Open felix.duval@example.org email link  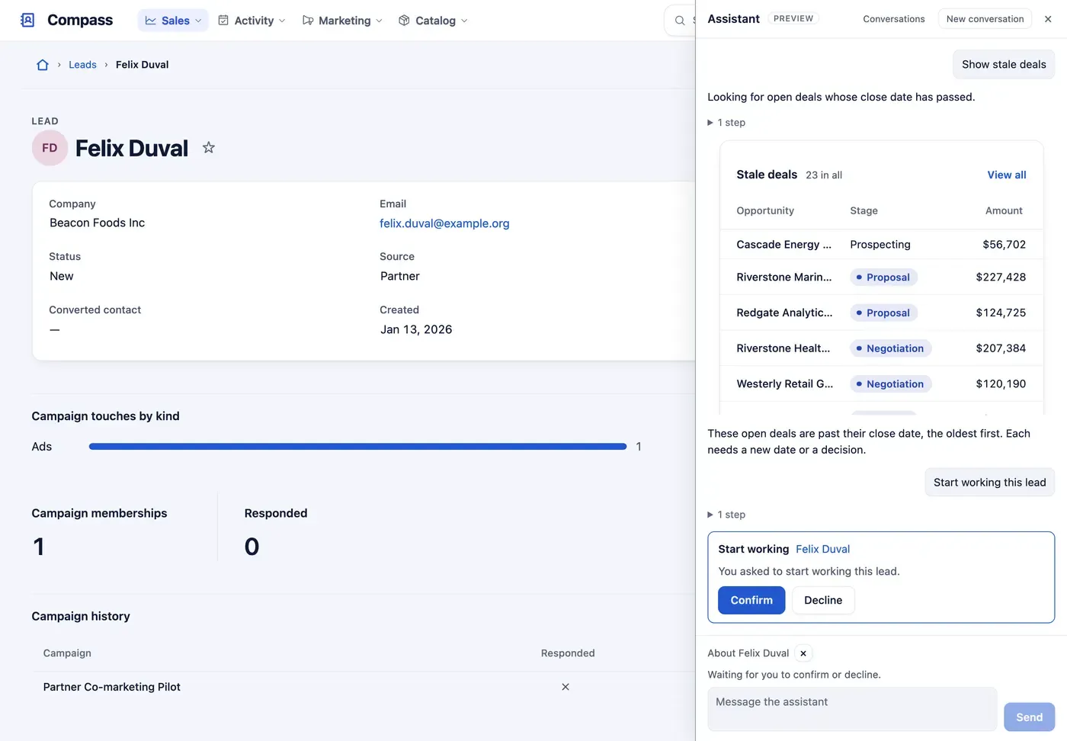[x=444, y=223]
